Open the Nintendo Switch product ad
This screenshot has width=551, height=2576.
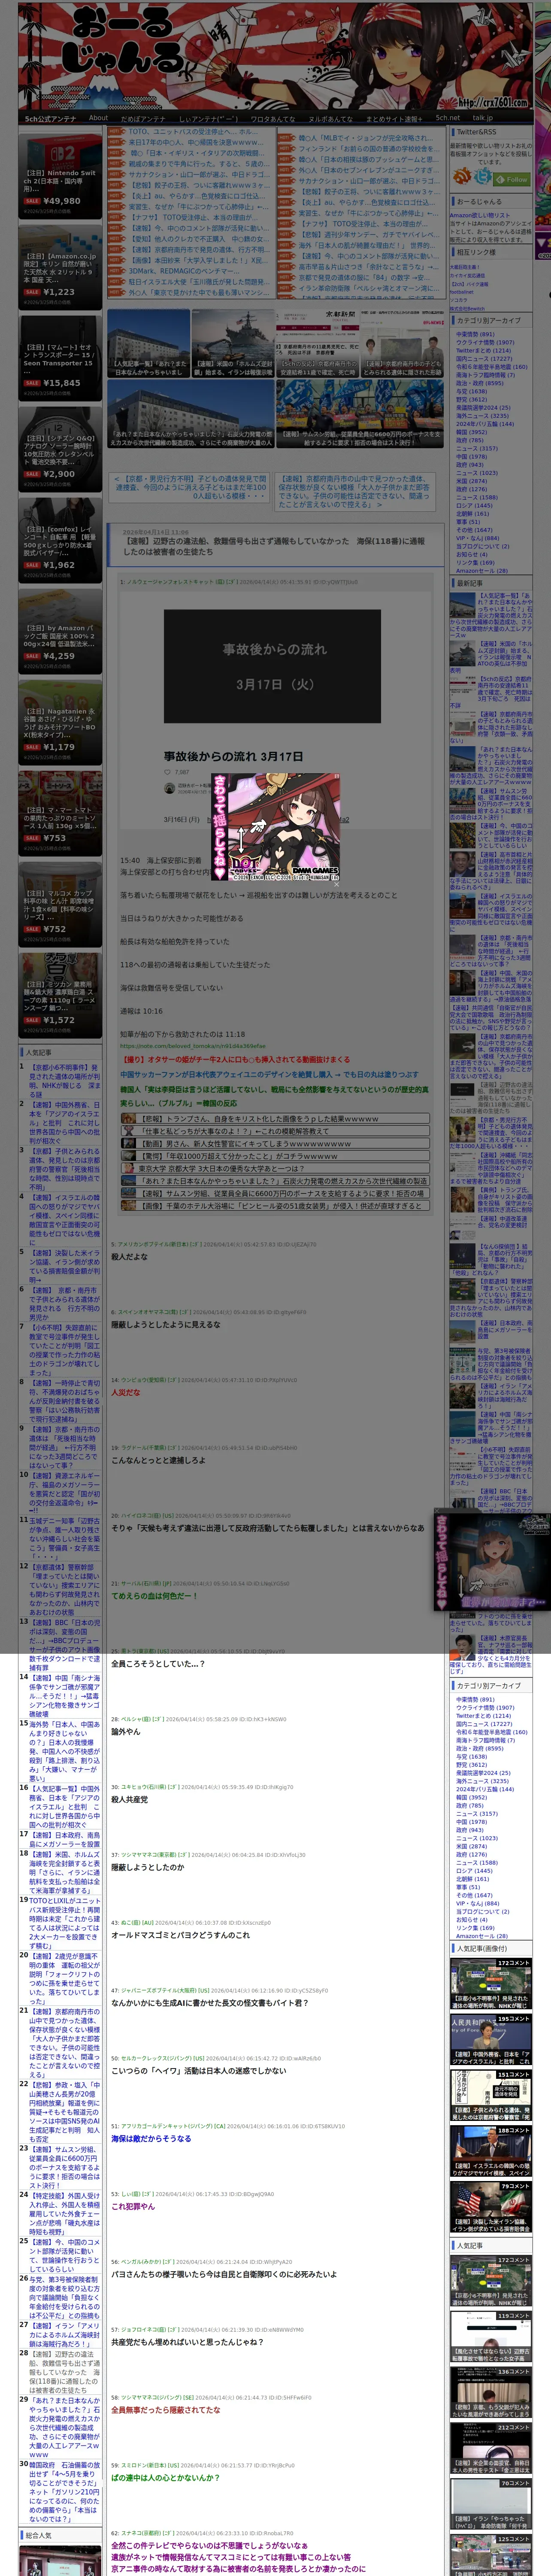pyautogui.click(x=60, y=177)
